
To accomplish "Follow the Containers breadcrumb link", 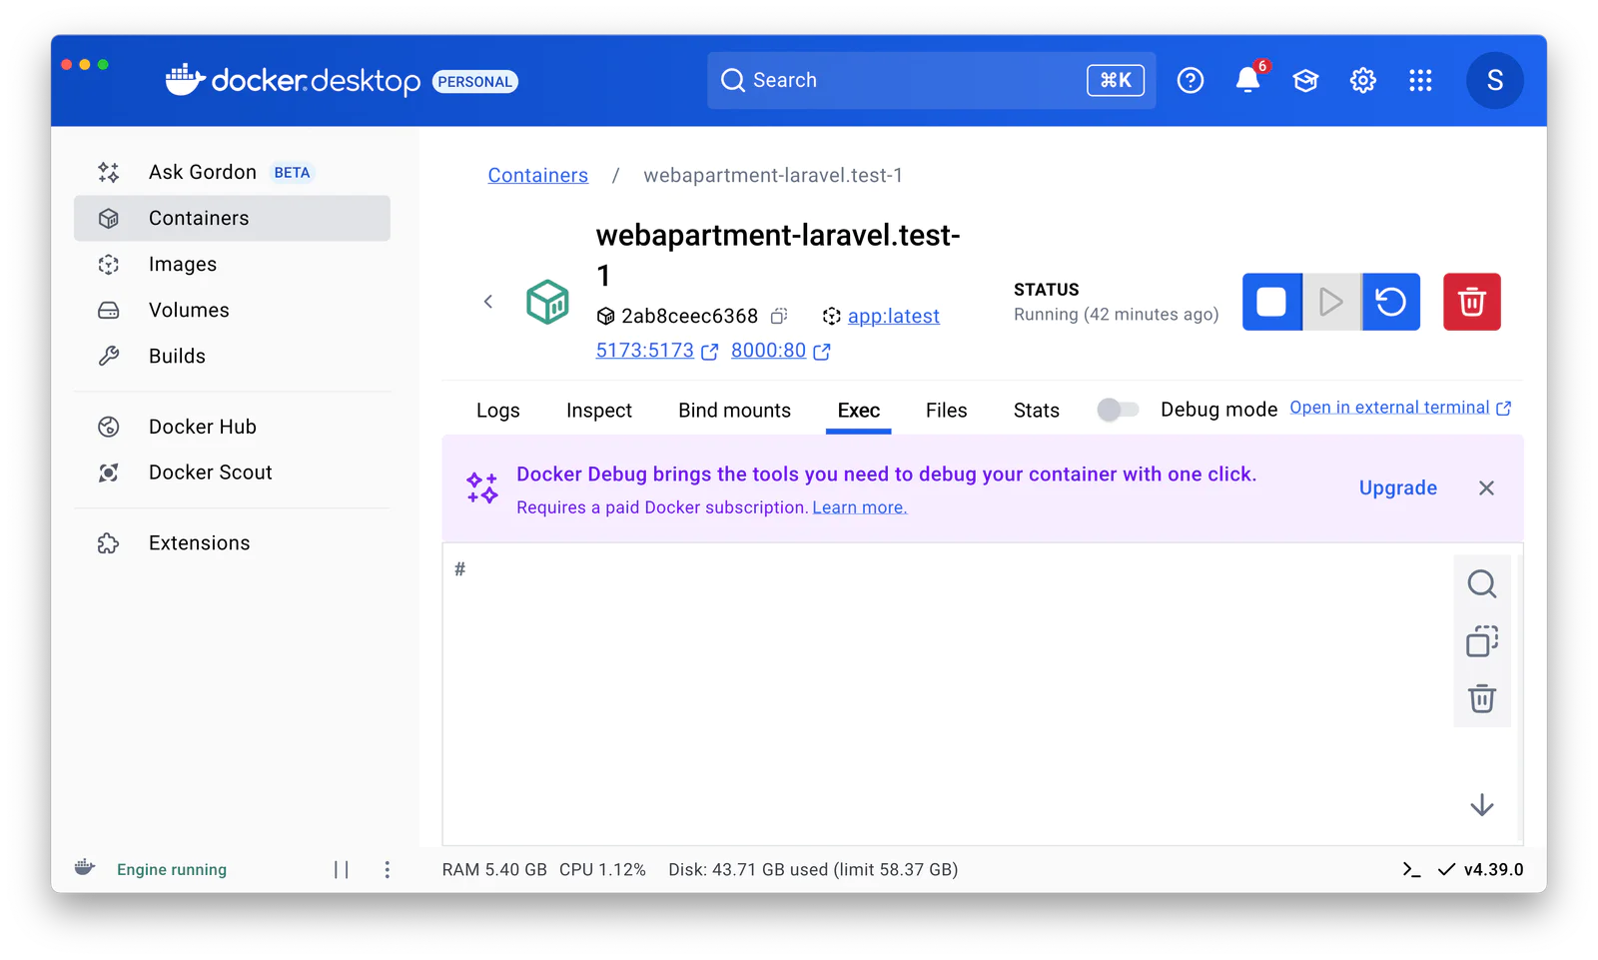I will coord(537,176).
